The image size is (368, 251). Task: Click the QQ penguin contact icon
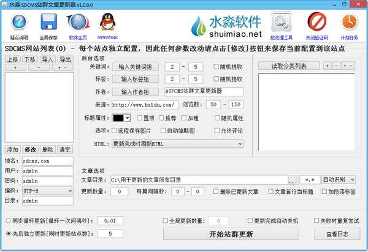click(x=107, y=21)
